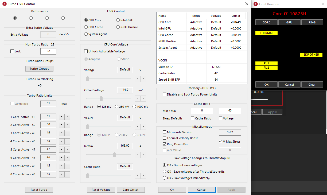
Task: Select the first Performance profile radio button
Action: point(15,18)
